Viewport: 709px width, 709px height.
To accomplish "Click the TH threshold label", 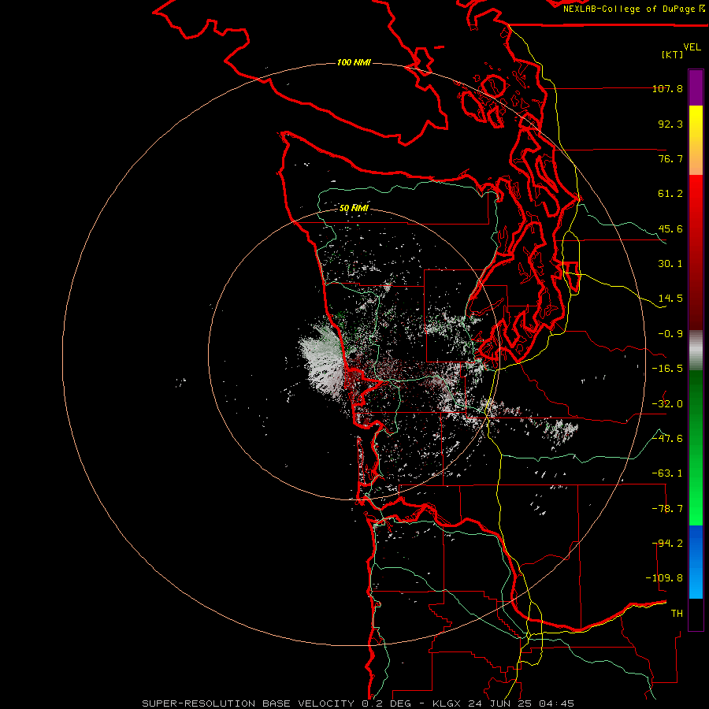I will [x=677, y=614].
